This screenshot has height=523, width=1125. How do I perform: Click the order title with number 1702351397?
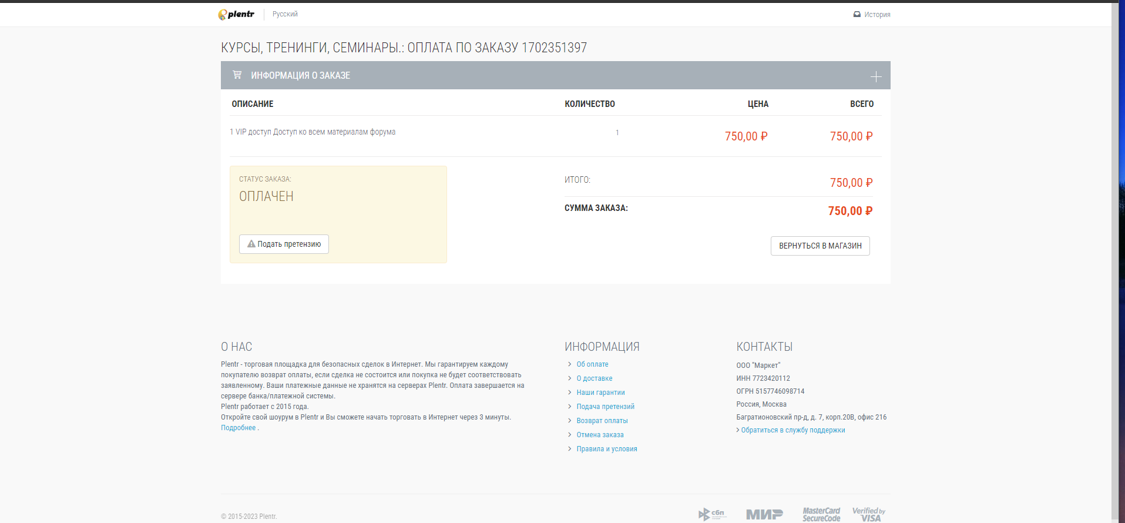(x=404, y=48)
